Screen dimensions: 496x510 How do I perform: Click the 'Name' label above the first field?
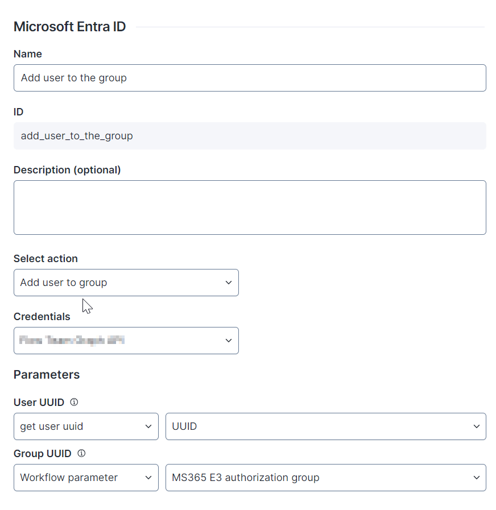click(28, 54)
